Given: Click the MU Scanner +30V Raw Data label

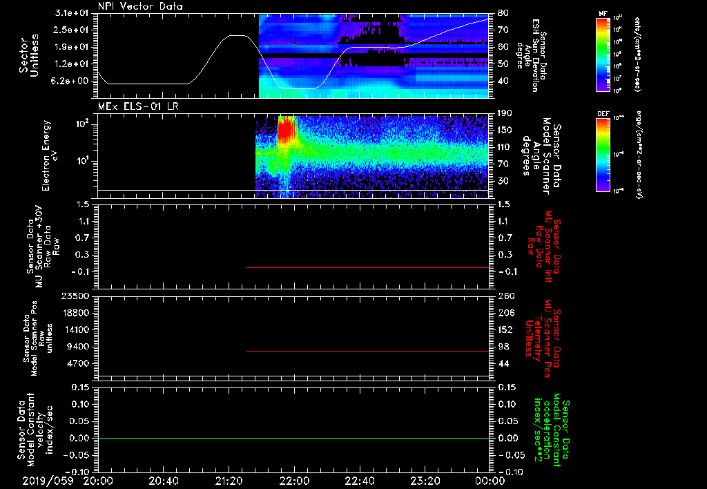Looking at the screenshot, I should [43, 247].
